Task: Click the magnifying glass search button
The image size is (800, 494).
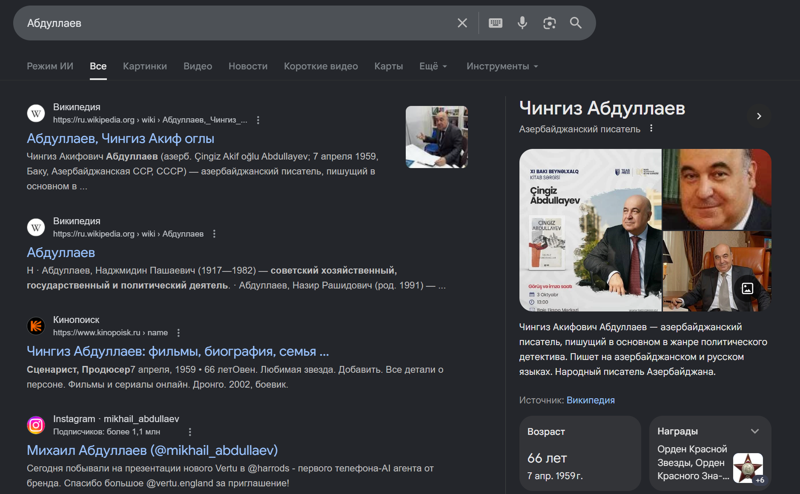Action: click(x=576, y=23)
